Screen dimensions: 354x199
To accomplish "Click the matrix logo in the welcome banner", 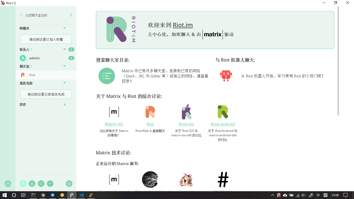I will tap(213, 34).
